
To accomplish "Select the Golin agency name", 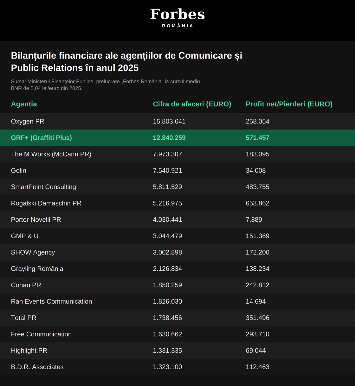I will [19, 171].
